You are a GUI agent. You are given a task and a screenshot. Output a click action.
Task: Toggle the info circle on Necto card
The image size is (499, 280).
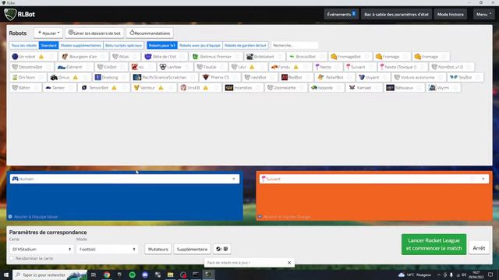pyautogui.click(x=338, y=67)
